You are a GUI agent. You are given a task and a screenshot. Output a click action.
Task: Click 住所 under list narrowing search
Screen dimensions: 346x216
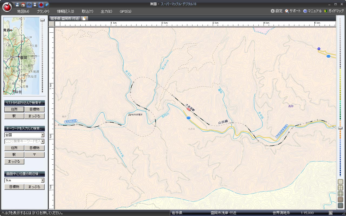coord(14,109)
